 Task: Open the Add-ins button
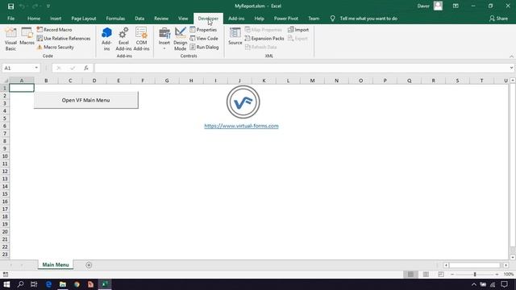[106, 39]
